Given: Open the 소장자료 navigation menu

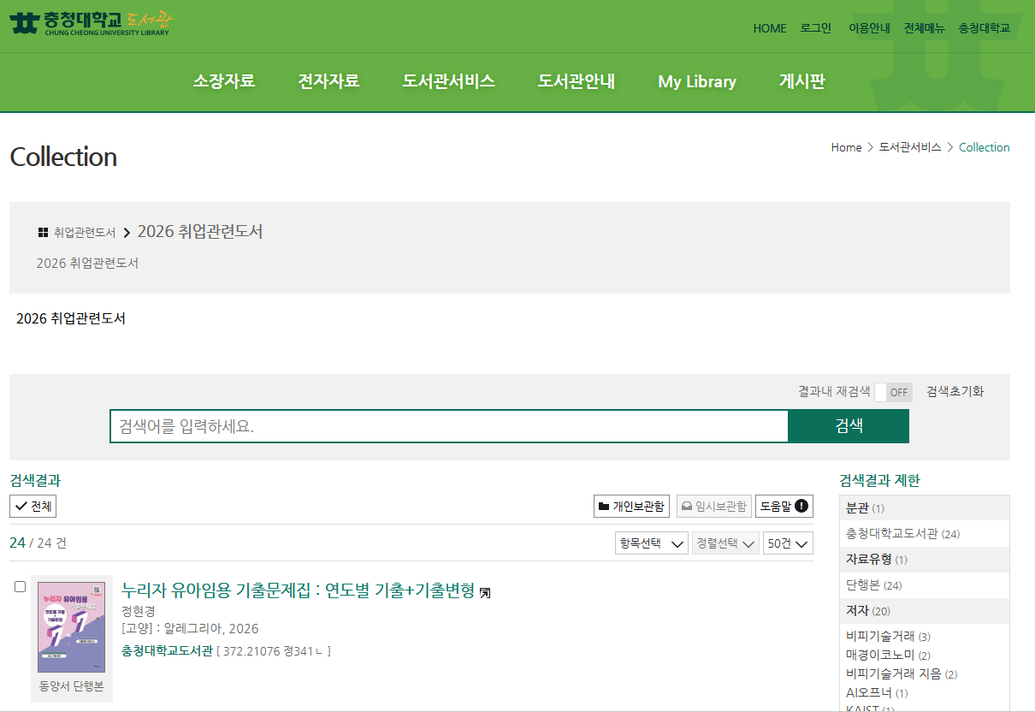Looking at the screenshot, I should pyautogui.click(x=224, y=81).
